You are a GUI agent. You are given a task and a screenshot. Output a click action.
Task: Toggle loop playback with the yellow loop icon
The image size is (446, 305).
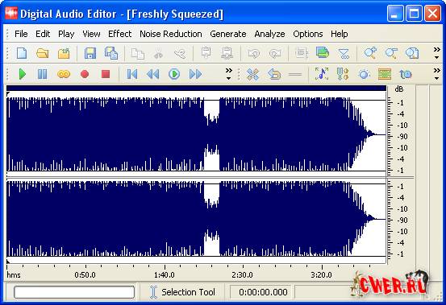point(64,74)
